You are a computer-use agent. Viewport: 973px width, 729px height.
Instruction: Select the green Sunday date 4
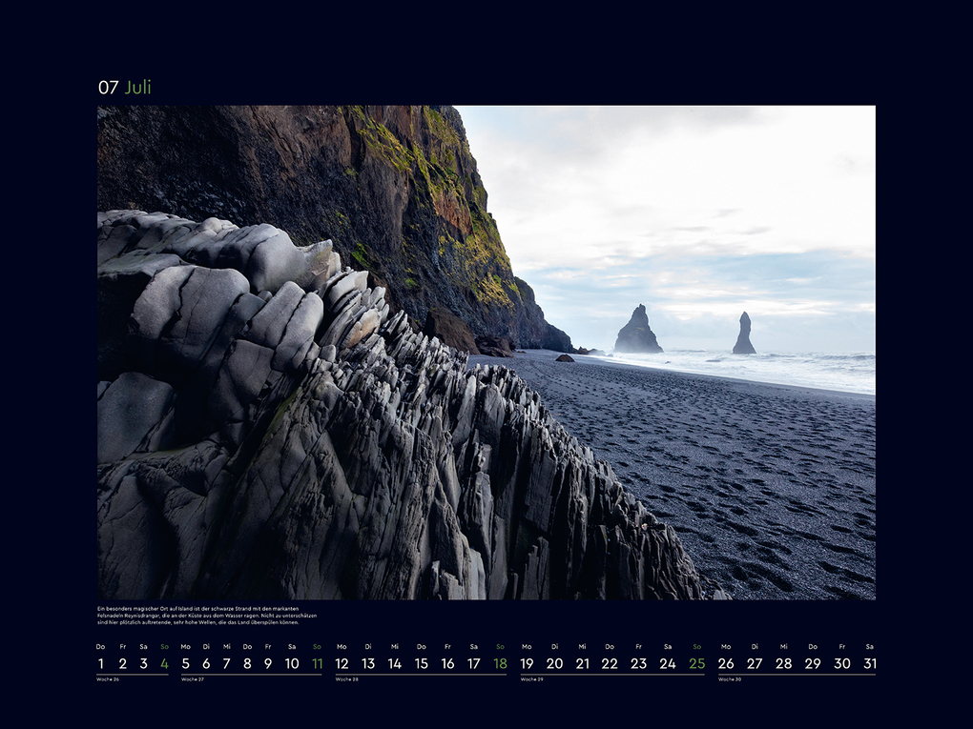click(x=164, y=663)
